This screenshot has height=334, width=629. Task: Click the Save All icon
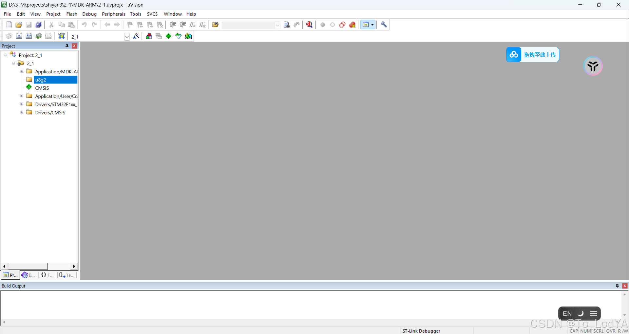[39, 25]
